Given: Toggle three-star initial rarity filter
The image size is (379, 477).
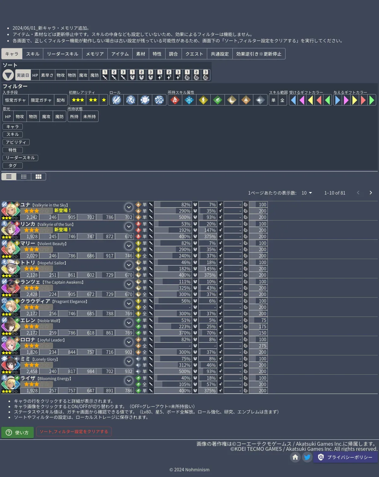Looking at the screenshot, I should 78,100.
